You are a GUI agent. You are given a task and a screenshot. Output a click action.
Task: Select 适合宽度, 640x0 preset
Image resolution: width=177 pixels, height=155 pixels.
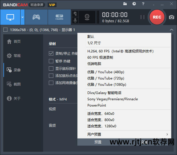click(x=124, y=114)
